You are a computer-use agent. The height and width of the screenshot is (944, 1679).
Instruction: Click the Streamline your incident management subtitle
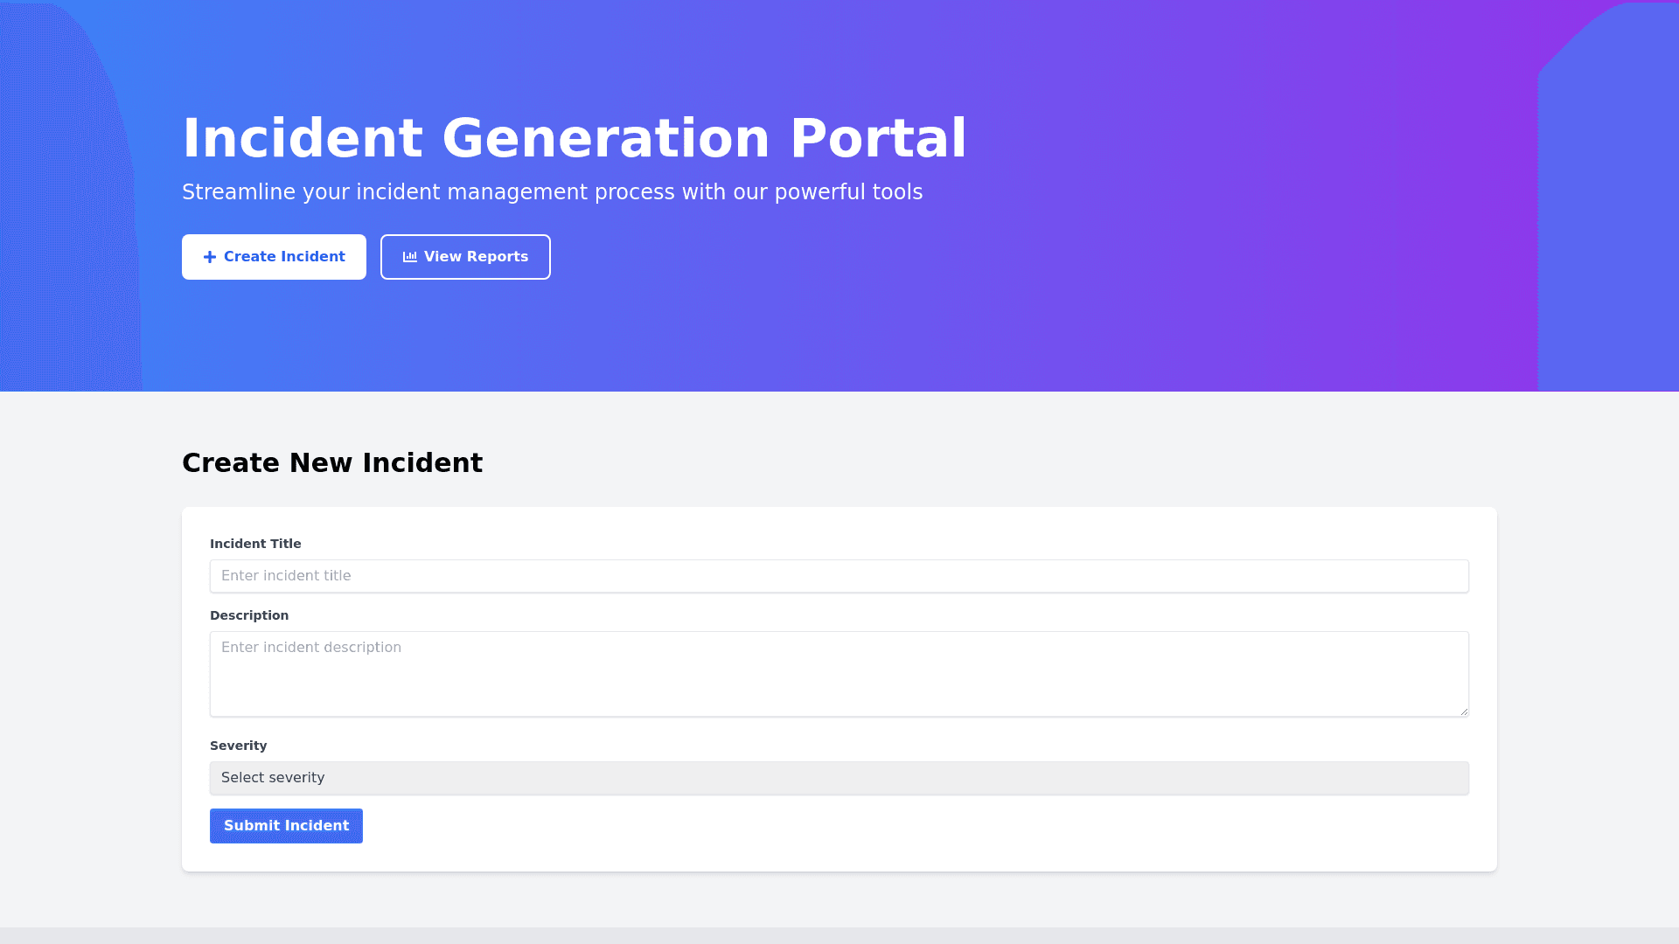552,192
